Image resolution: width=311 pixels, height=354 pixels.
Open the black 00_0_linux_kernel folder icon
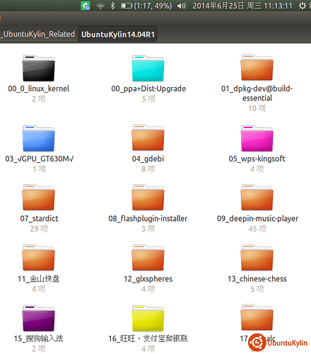point(39,68)
